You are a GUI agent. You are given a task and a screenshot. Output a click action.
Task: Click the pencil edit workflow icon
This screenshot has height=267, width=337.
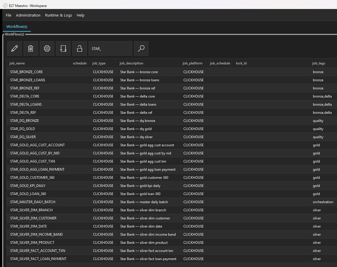[x=15, y=48]
